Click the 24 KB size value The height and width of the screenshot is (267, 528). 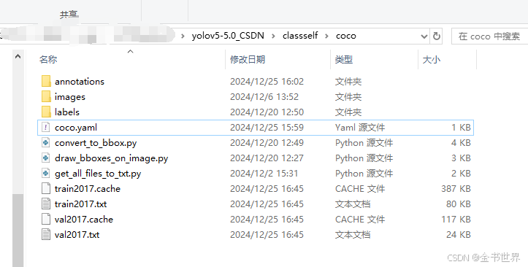click(x=459, y=235)
